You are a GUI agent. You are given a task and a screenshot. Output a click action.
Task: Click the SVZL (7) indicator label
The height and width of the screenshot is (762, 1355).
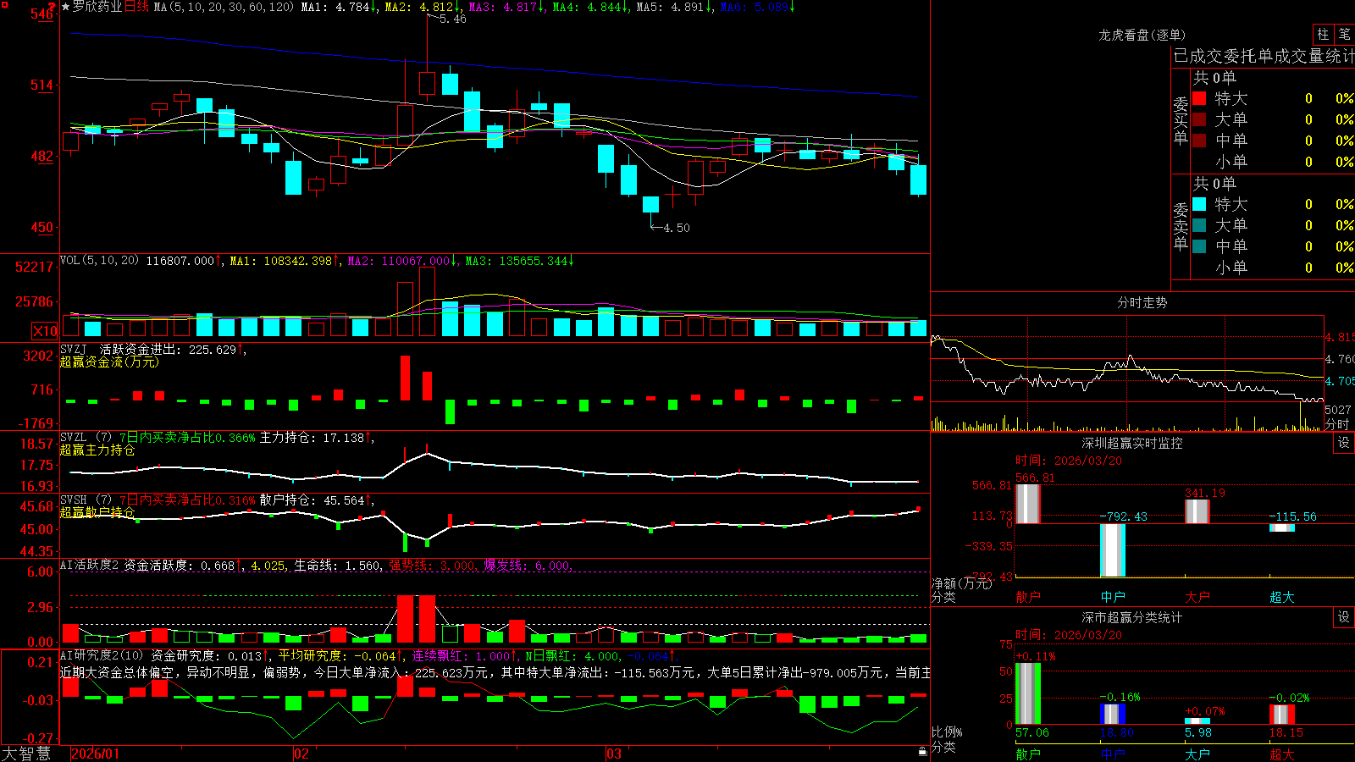[86, 438]
